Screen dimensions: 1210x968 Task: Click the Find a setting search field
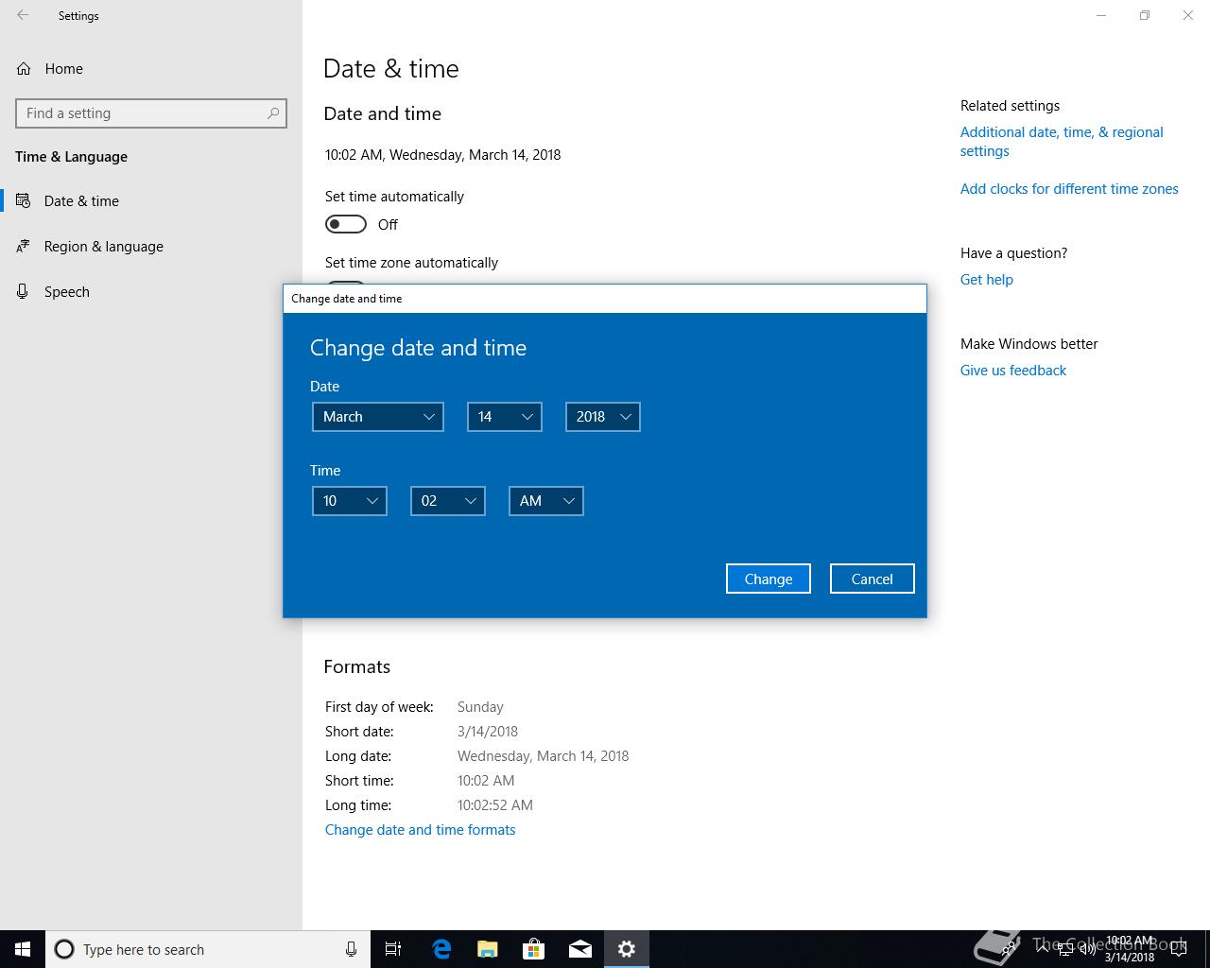[142, 113]
